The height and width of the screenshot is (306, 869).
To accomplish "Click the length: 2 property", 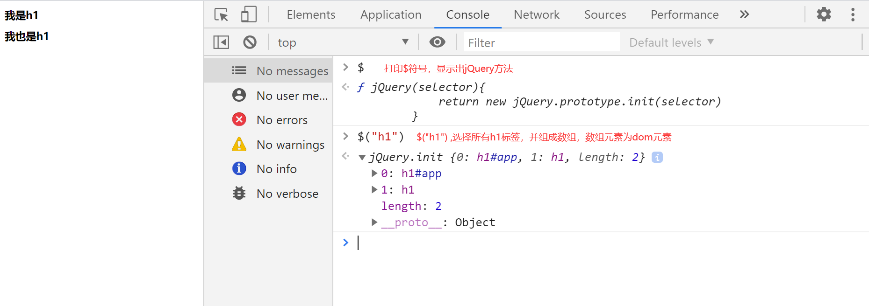I will [x=411, y=206].
